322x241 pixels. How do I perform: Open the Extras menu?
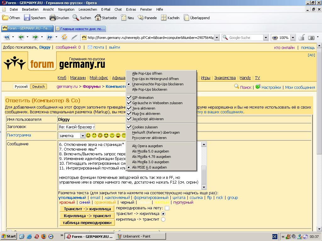click(x=131, y=9)
